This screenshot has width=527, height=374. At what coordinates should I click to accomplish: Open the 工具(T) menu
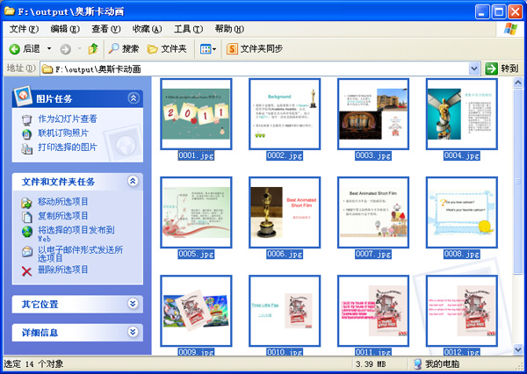point(188,29)
